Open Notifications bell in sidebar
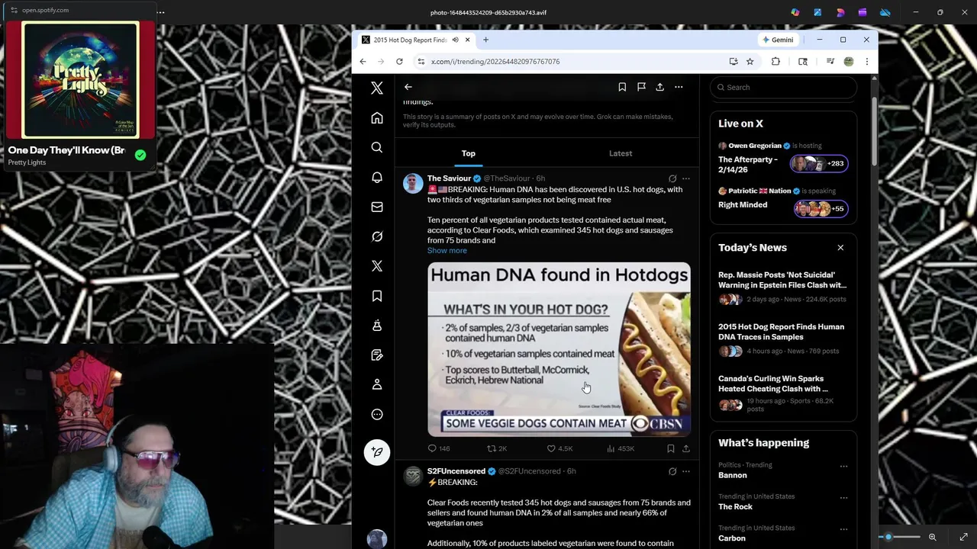The image size is (977, 549). coord(377,177)
